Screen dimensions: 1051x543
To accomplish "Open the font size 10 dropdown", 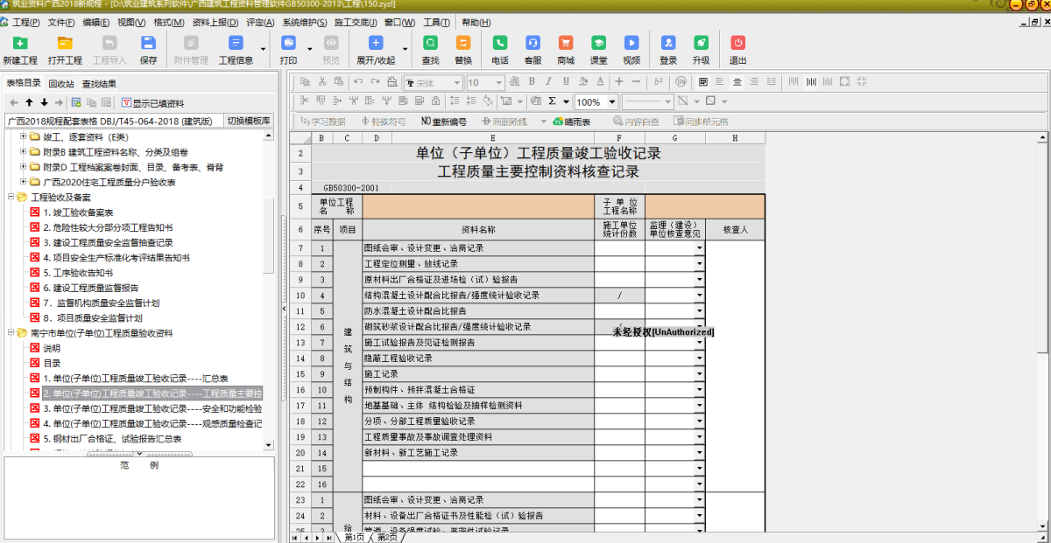I will (x=498, y=82).
